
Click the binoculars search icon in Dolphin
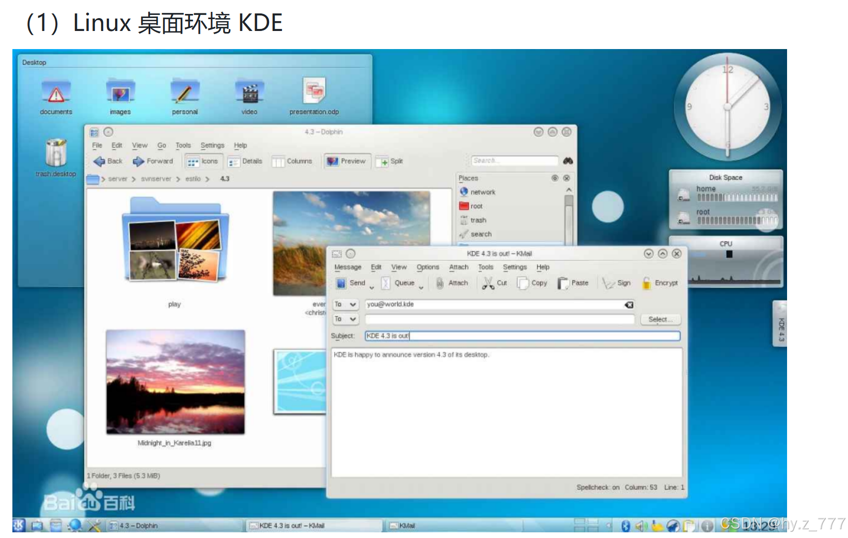coord(568,161)
